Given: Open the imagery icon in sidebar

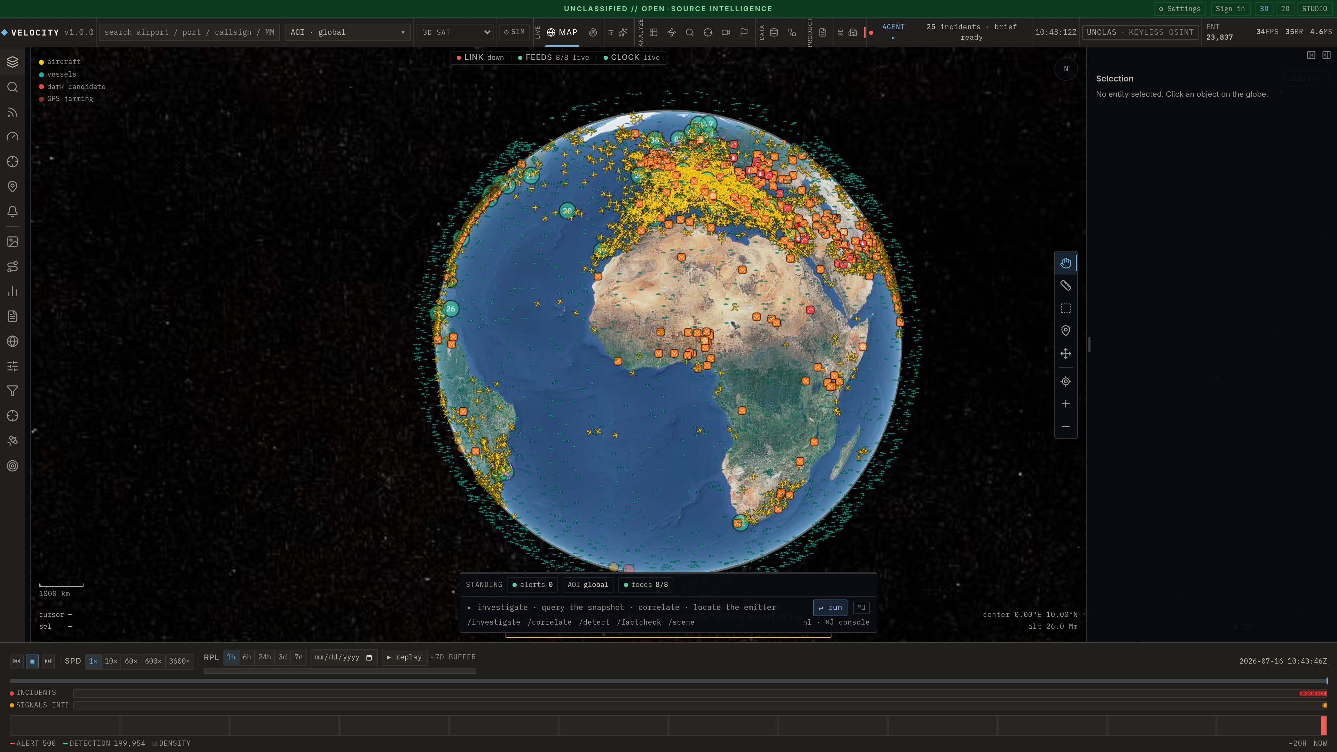Looking at the screenshot, I should [13, 242].
